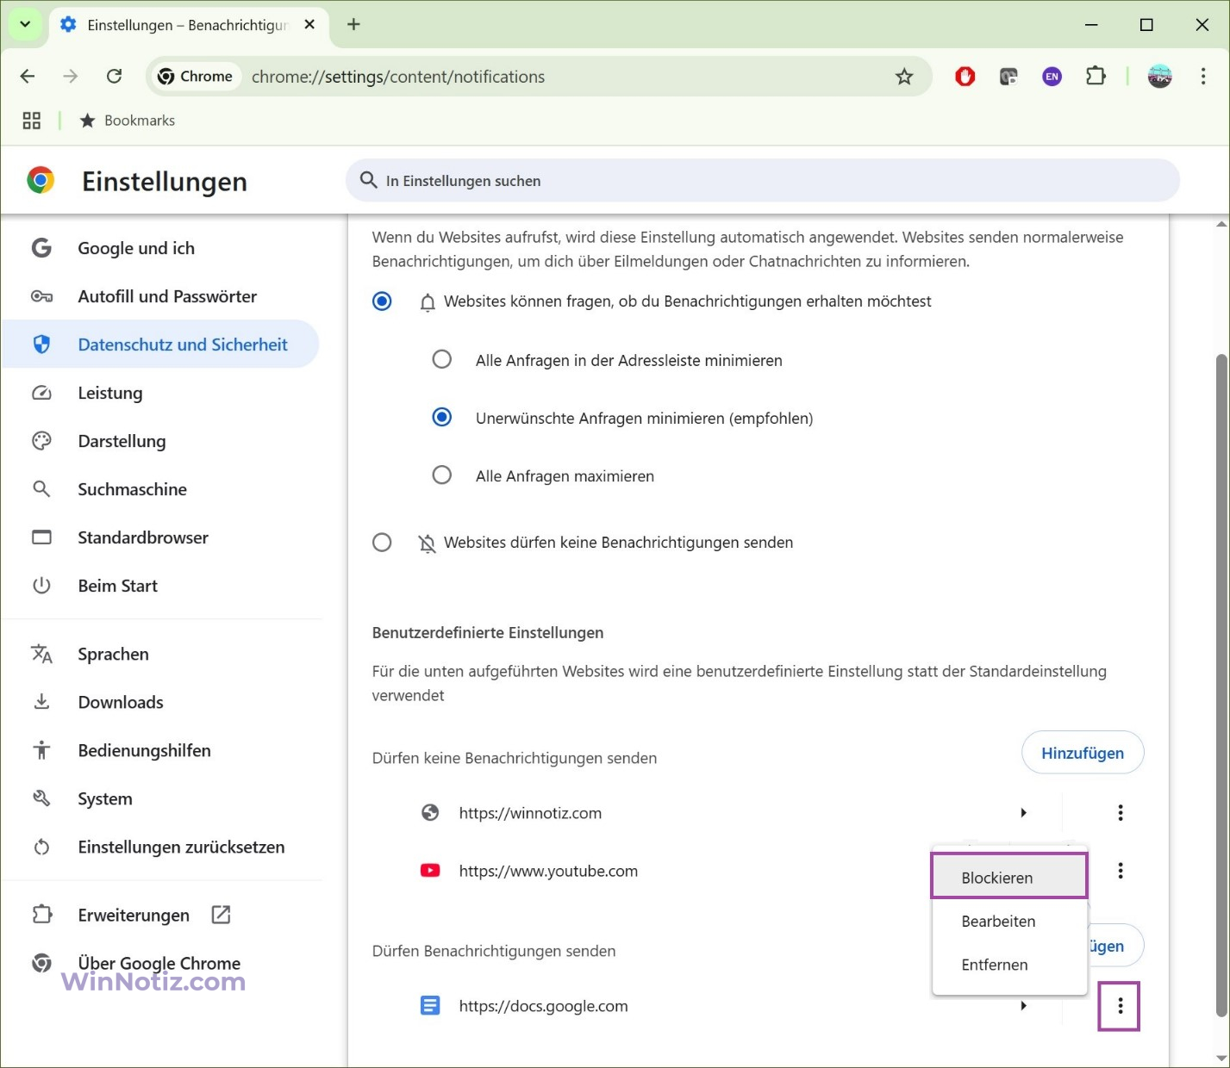Open the Bedienungshilfen settings section
Viewport: 1230px width, 1068px height.
161,750
